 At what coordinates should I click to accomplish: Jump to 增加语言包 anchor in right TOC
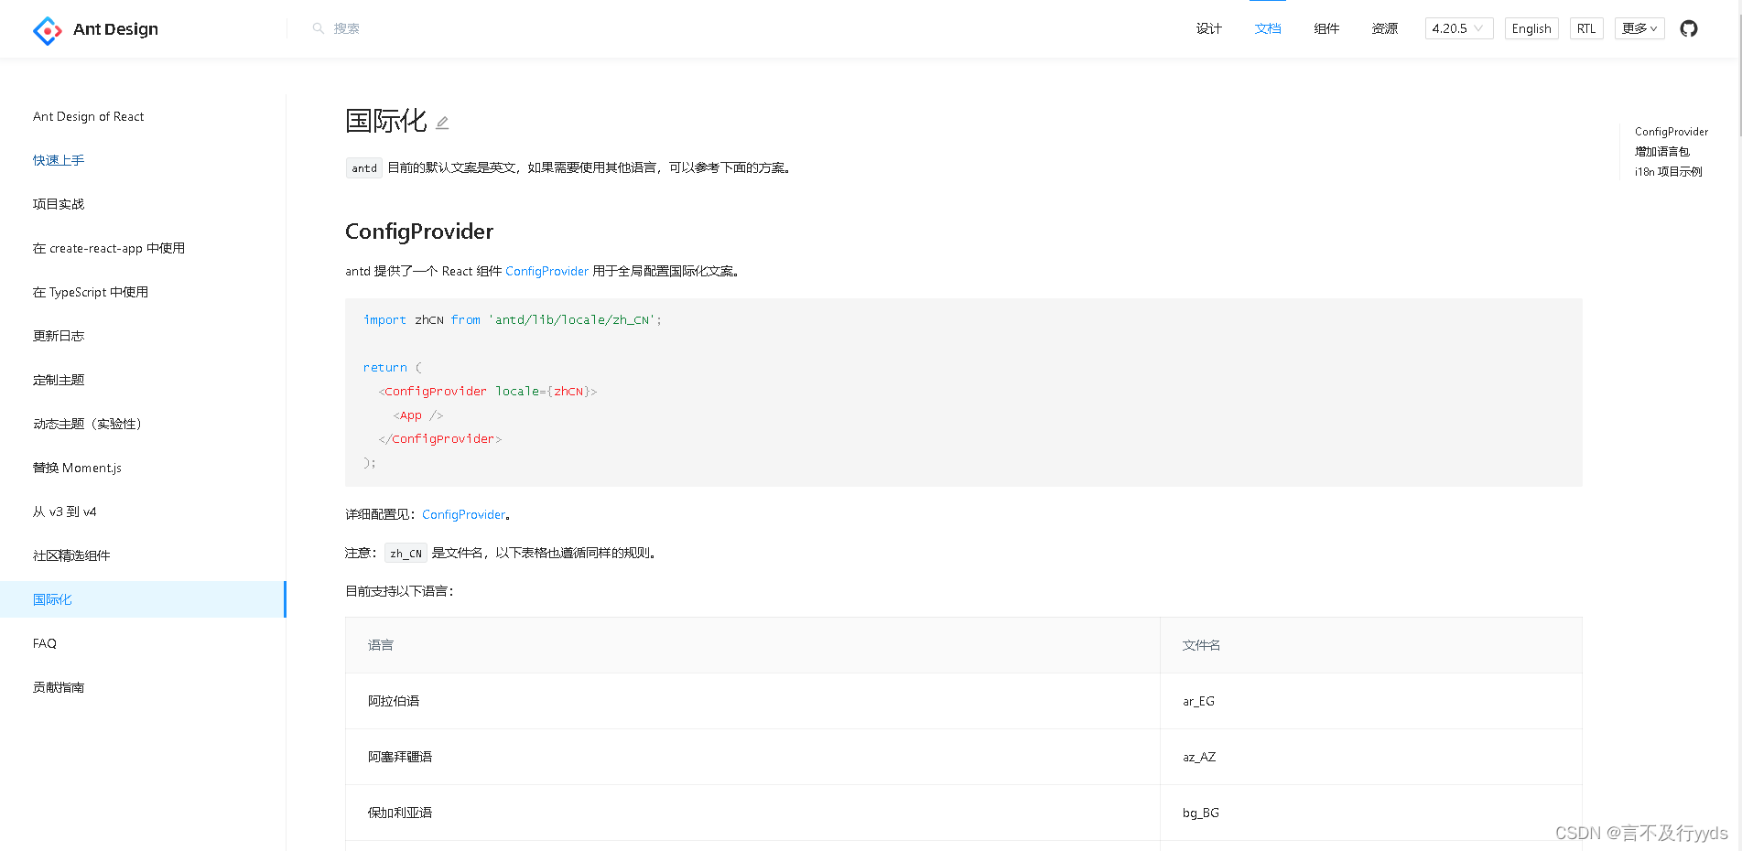(x=1662, y=152)
